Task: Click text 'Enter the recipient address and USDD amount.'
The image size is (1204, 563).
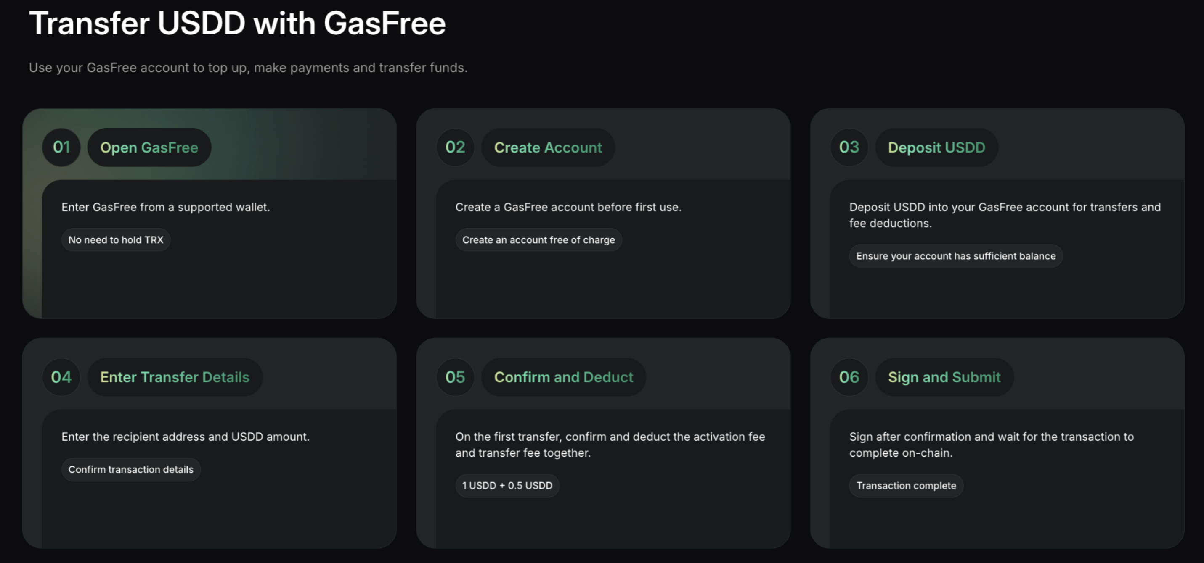Action: [x=186, y=437]
